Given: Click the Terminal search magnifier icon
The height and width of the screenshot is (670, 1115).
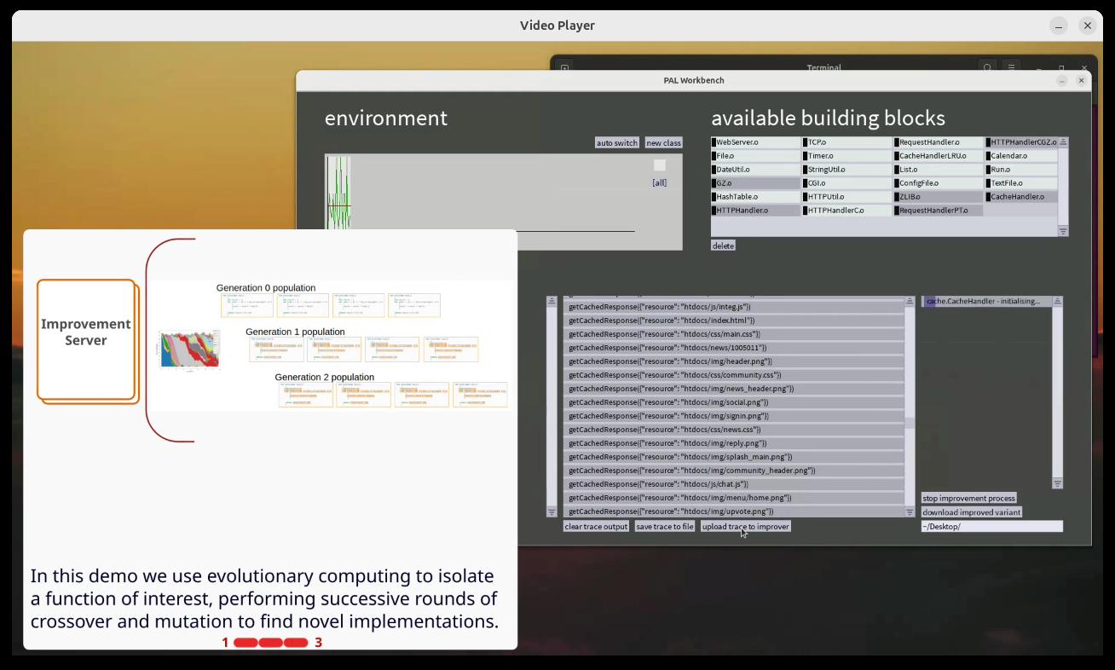Looking at the screenshot, I should tap(987, 68).
